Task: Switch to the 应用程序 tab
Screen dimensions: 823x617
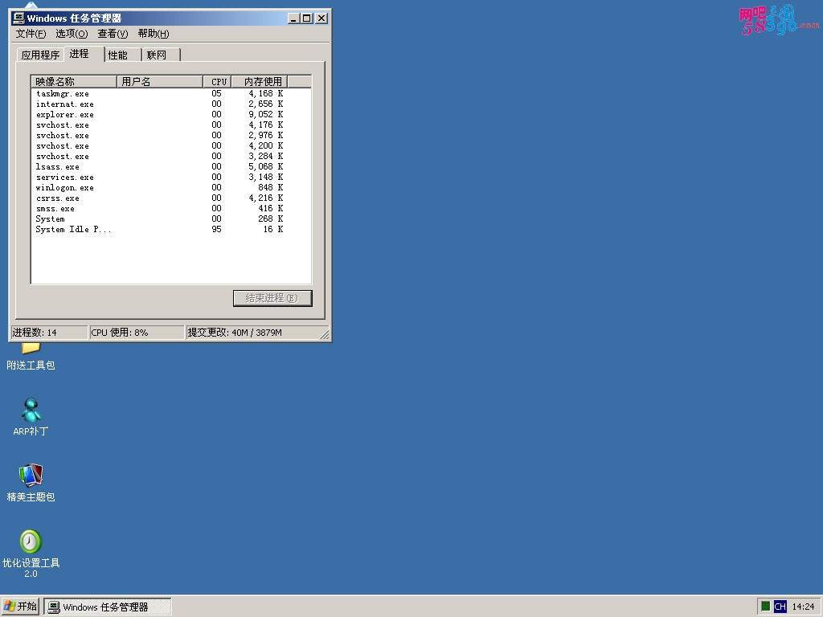Action: click(x=40, y=55)
